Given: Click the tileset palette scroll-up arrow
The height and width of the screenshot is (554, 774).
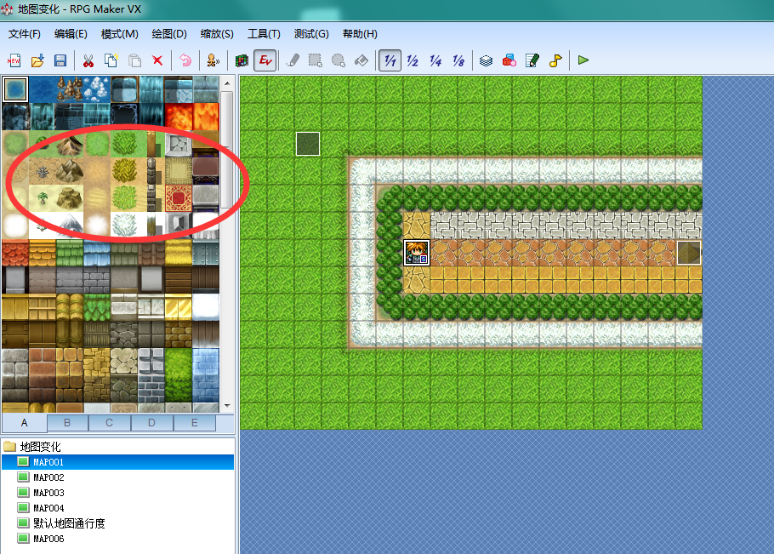Looking at the screenshot, I should (x=227, y=83).
